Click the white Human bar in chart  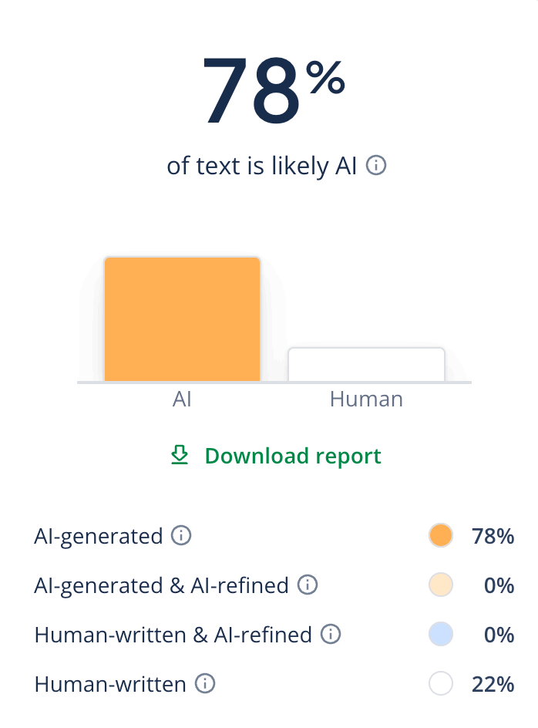366,365
